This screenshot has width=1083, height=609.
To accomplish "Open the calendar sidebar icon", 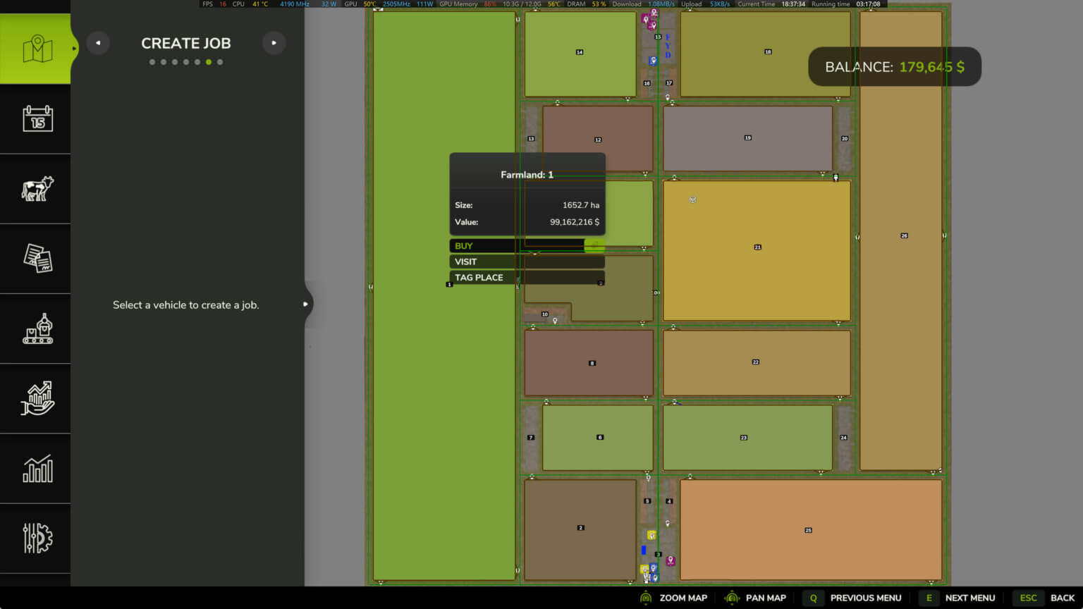I will coord(37,119).
